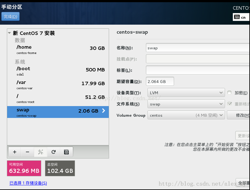Click the add mount point plus icon
This screenshot has height=190, width=250.
15,152
